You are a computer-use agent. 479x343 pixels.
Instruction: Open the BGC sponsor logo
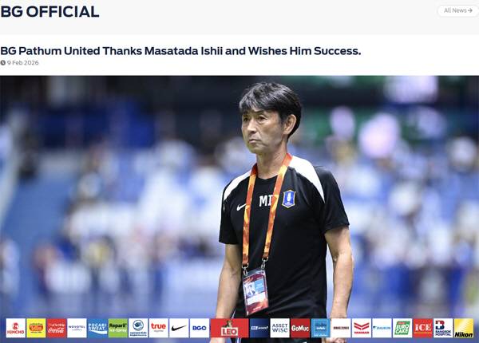(200, 328)
